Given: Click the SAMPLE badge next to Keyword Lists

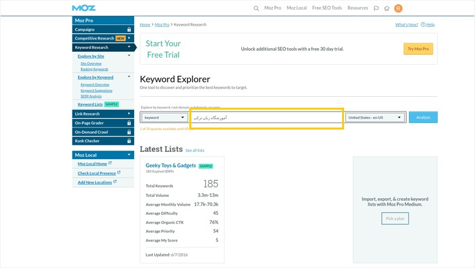Looking at the screenshot, I should pyautogui.click(x=112, y=104).
